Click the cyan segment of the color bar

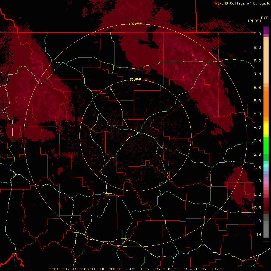pos(266,166)
